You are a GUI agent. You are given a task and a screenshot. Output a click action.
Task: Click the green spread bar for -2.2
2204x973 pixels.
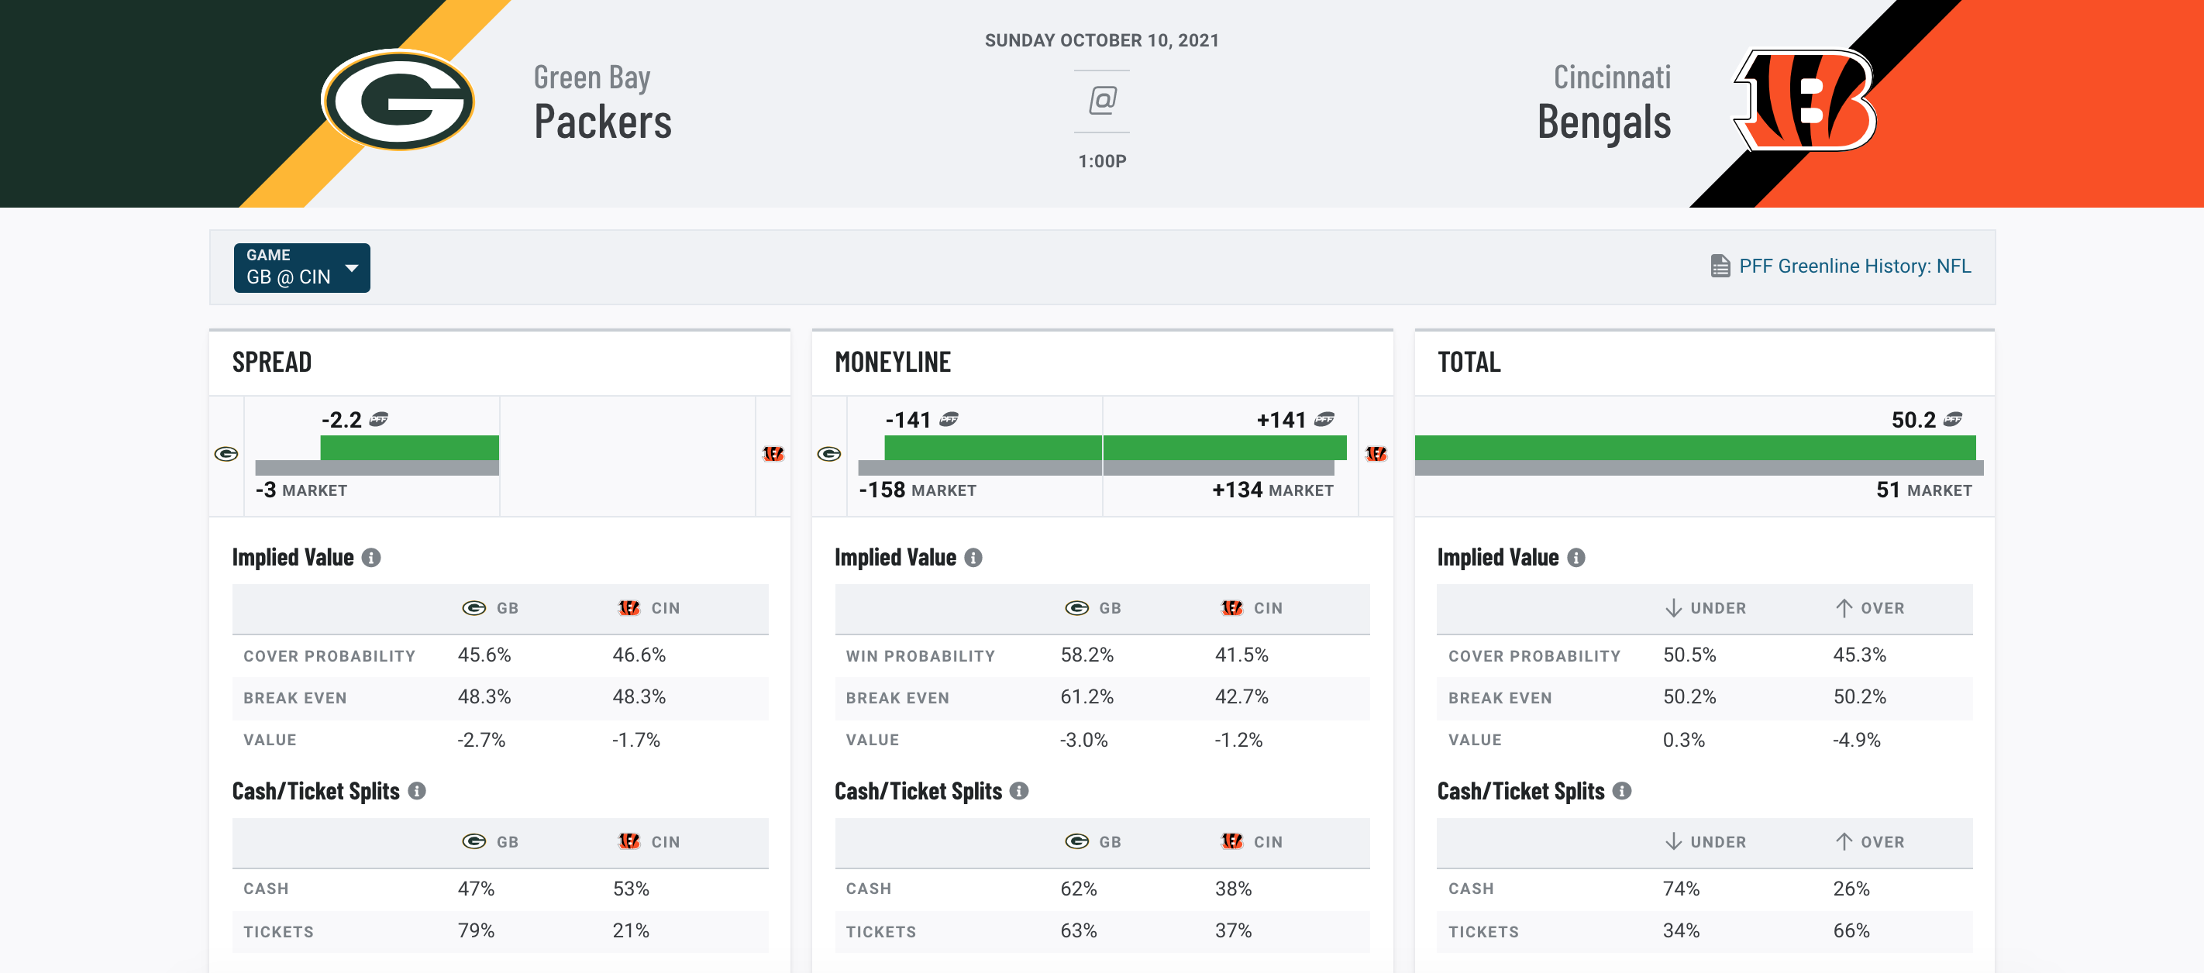pyautogui.click(x=410, y=447)
